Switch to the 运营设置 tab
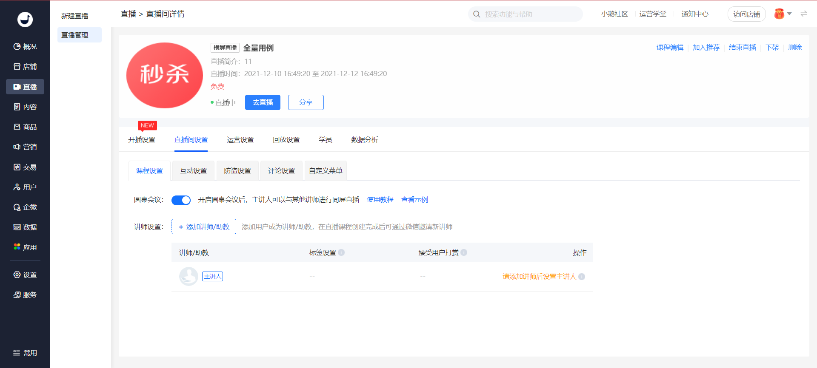Image resolution: width=817 pixels, height=368 pixels. pos(240,140)
